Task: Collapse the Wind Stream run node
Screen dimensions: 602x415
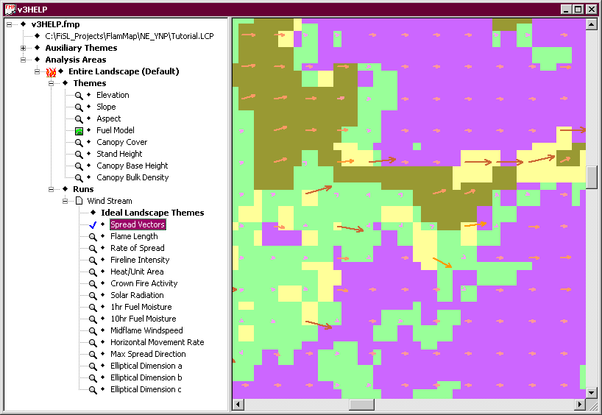Action: pos(65,201)
